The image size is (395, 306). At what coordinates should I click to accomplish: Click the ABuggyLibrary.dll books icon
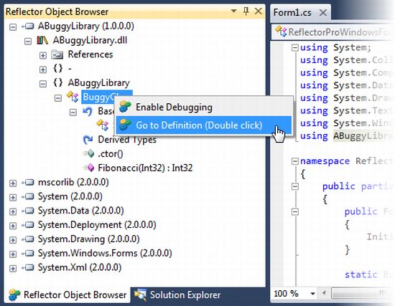tap(42, 40)
